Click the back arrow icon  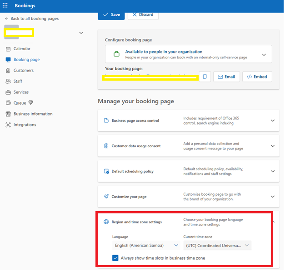click(x=7, y=19)
